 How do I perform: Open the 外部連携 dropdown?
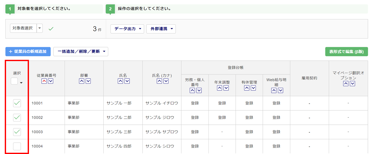(x=161, y=29)
